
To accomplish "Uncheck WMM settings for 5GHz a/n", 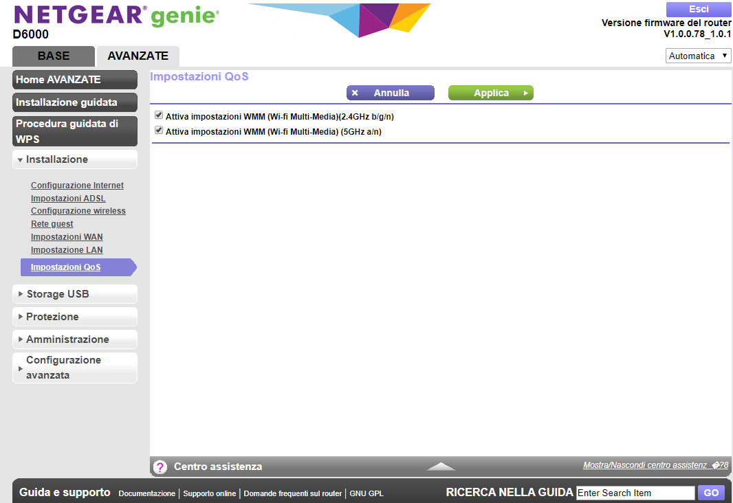I will pyautogui.click(x=158, y=130).
